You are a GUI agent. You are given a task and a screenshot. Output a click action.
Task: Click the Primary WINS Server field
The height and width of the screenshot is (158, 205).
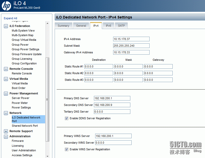pos(113,136)
